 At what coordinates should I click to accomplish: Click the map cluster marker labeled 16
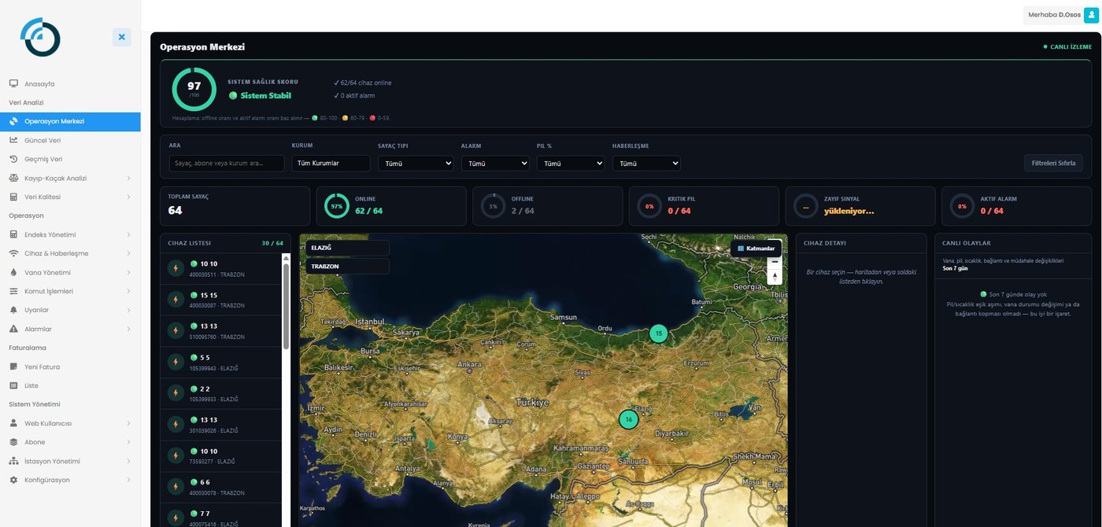click(x=628, y=419)
